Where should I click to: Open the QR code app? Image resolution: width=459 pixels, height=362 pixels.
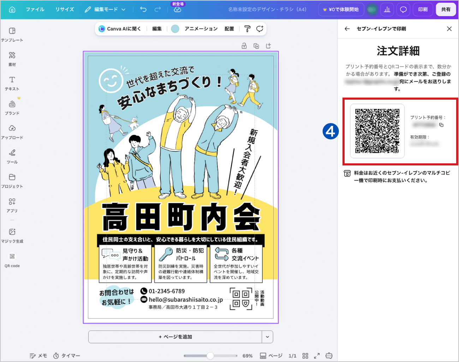tap(12, 260)
